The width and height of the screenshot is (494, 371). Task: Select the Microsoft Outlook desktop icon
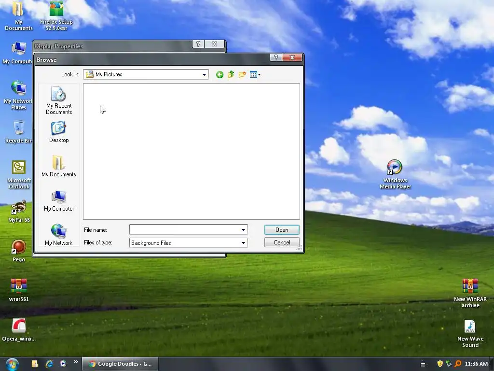click(x=19, y=175)
